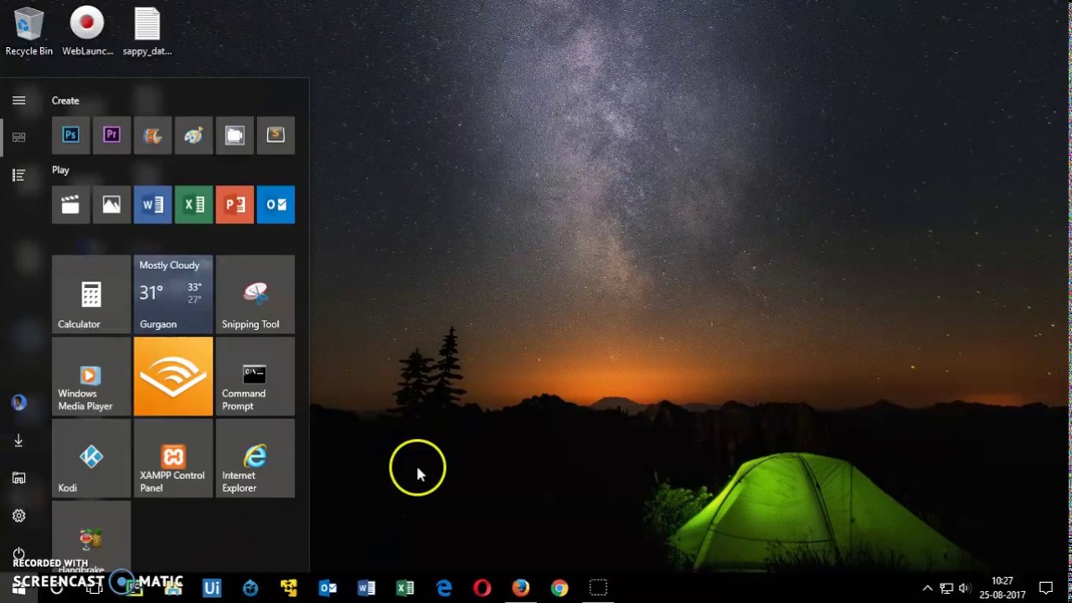Open the Photoshop tile
Image resolution: width=1072 pixels, height=603 pixels.
[x=70, y=136]
